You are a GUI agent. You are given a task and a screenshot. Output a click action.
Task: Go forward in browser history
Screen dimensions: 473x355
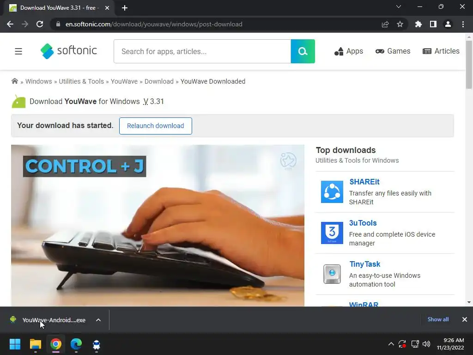click(25, 24)
